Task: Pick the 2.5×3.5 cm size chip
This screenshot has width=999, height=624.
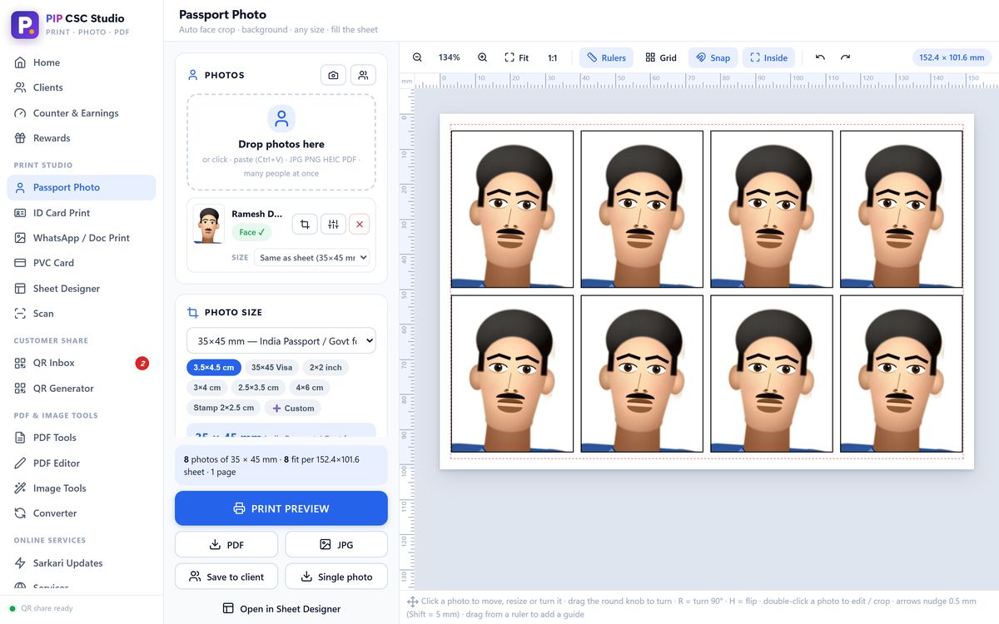Action: pos(258,388)
